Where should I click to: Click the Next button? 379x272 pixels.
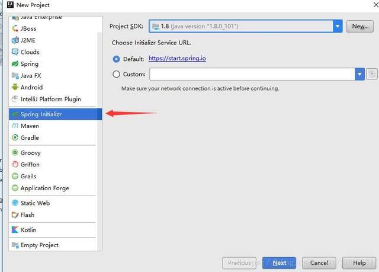(x=279, y=263)
